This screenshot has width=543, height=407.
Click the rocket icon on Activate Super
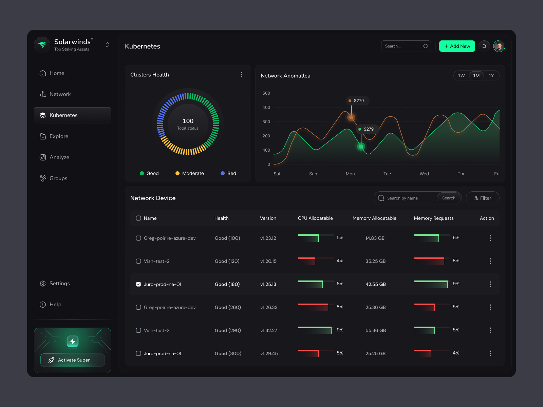(x=51, y=360)
